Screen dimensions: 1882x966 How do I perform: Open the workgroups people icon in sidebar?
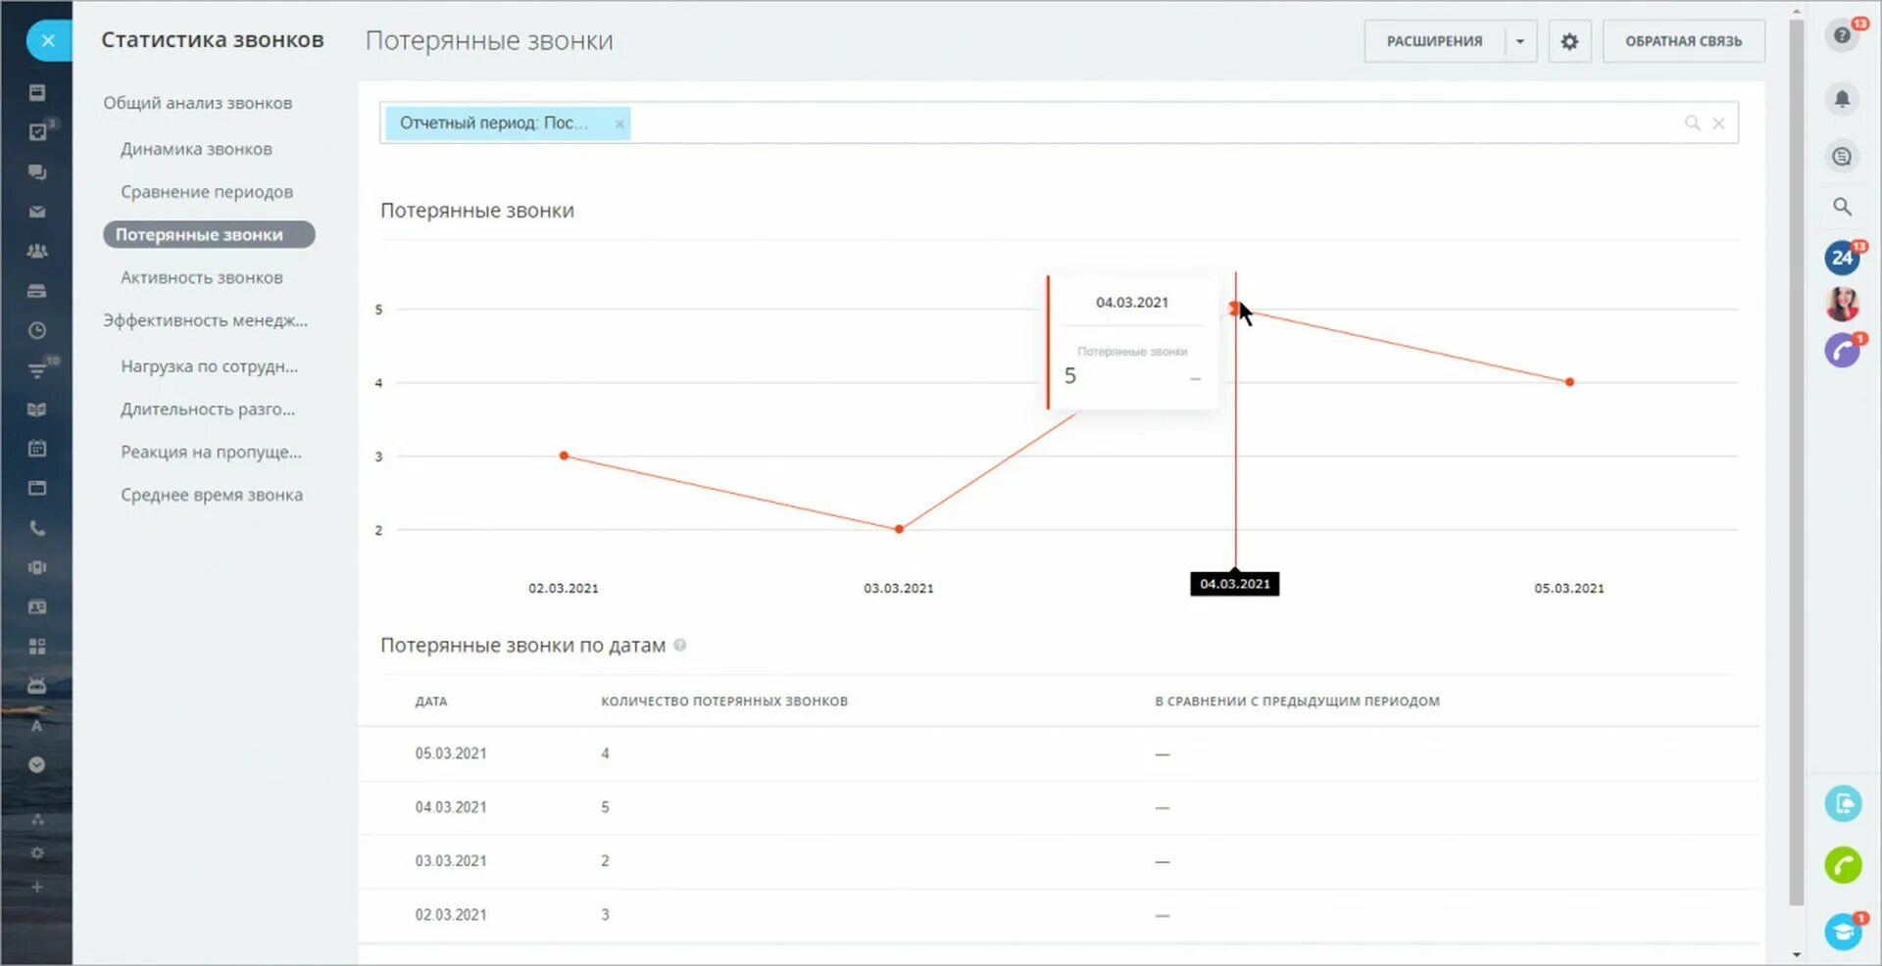[37, 251]
